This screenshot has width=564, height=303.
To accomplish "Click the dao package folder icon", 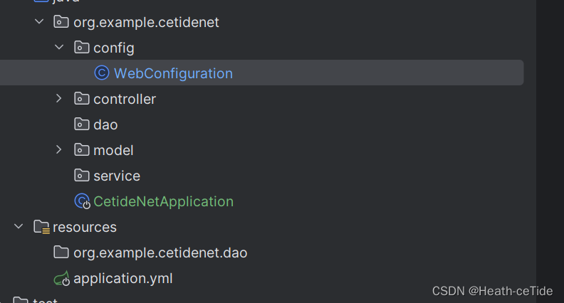I will [82, 124].
